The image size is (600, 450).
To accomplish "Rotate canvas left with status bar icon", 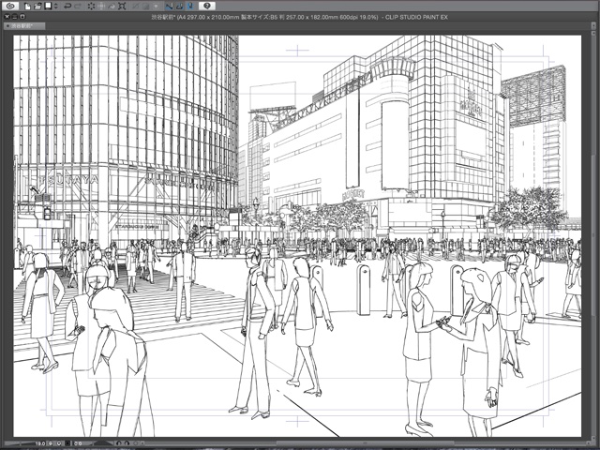I will pyautogui.click(x=119, y=443).
